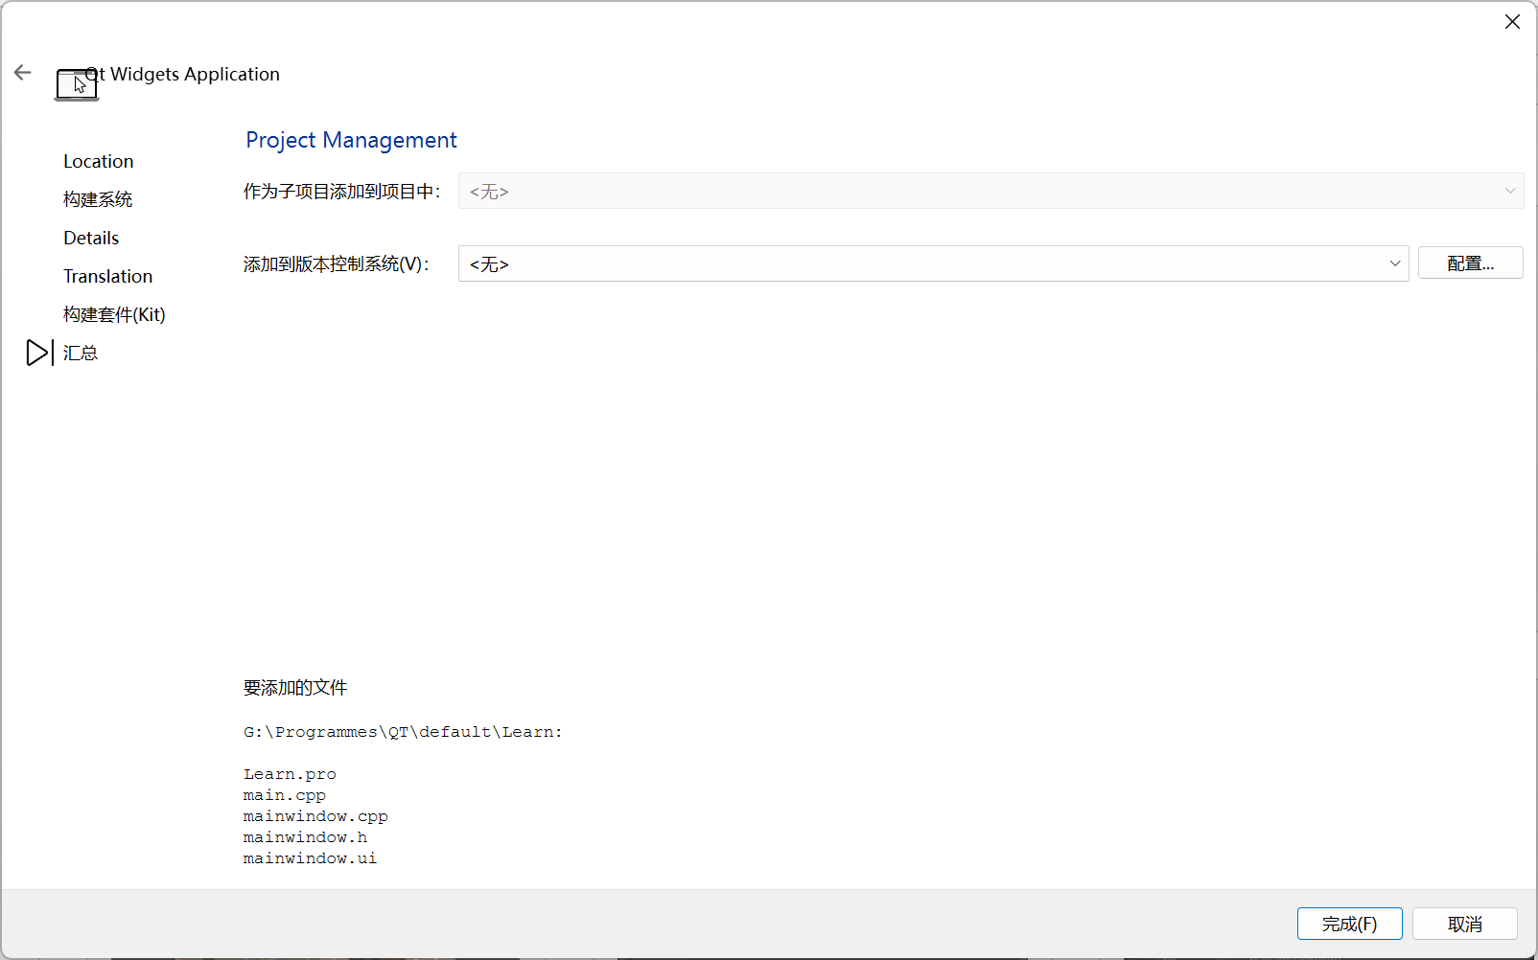Click the 添加到版本控制系统(V) label
This screenshot has width=1538, height=960.
point(336,263)
